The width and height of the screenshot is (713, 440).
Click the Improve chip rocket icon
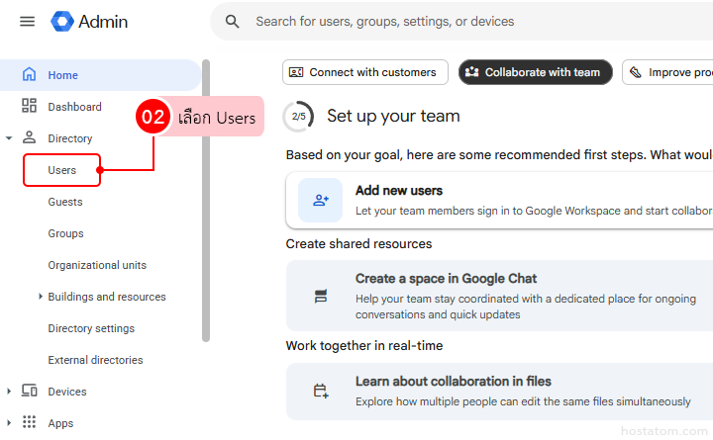[x=636, y=72]
